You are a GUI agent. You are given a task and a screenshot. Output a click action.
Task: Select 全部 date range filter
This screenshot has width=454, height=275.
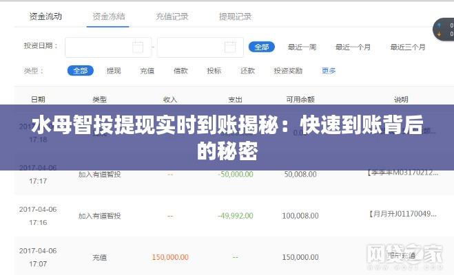pyautogui.click(x=262, y=47)
